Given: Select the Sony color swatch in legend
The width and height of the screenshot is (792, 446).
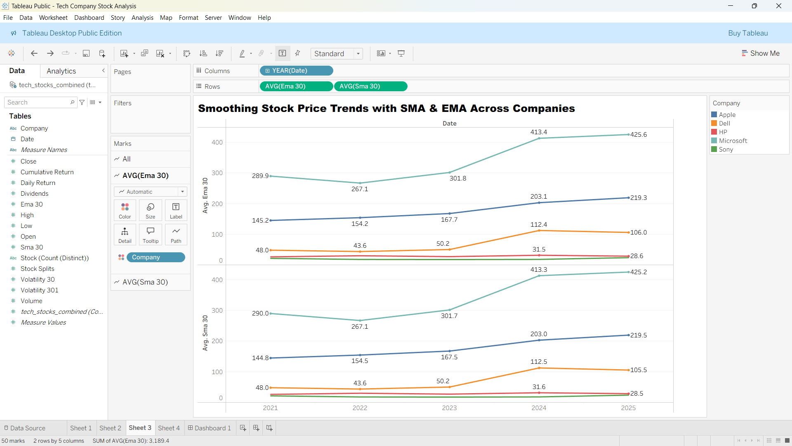Looking at the screenshot, I should pyautogui.click(x=714, y=149).
